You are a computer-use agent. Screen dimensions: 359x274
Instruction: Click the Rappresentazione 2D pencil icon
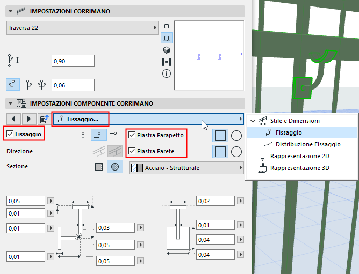[263, 156]
